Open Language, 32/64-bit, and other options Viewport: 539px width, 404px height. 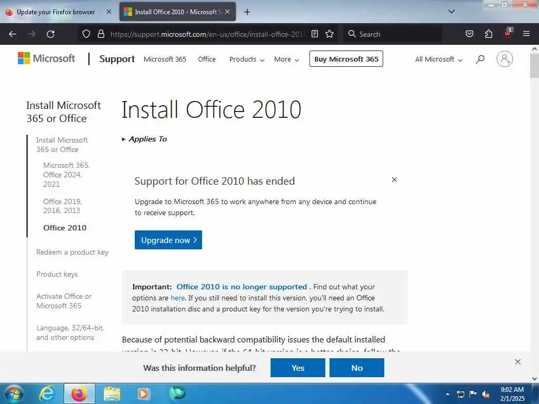(x=70, y=332)
